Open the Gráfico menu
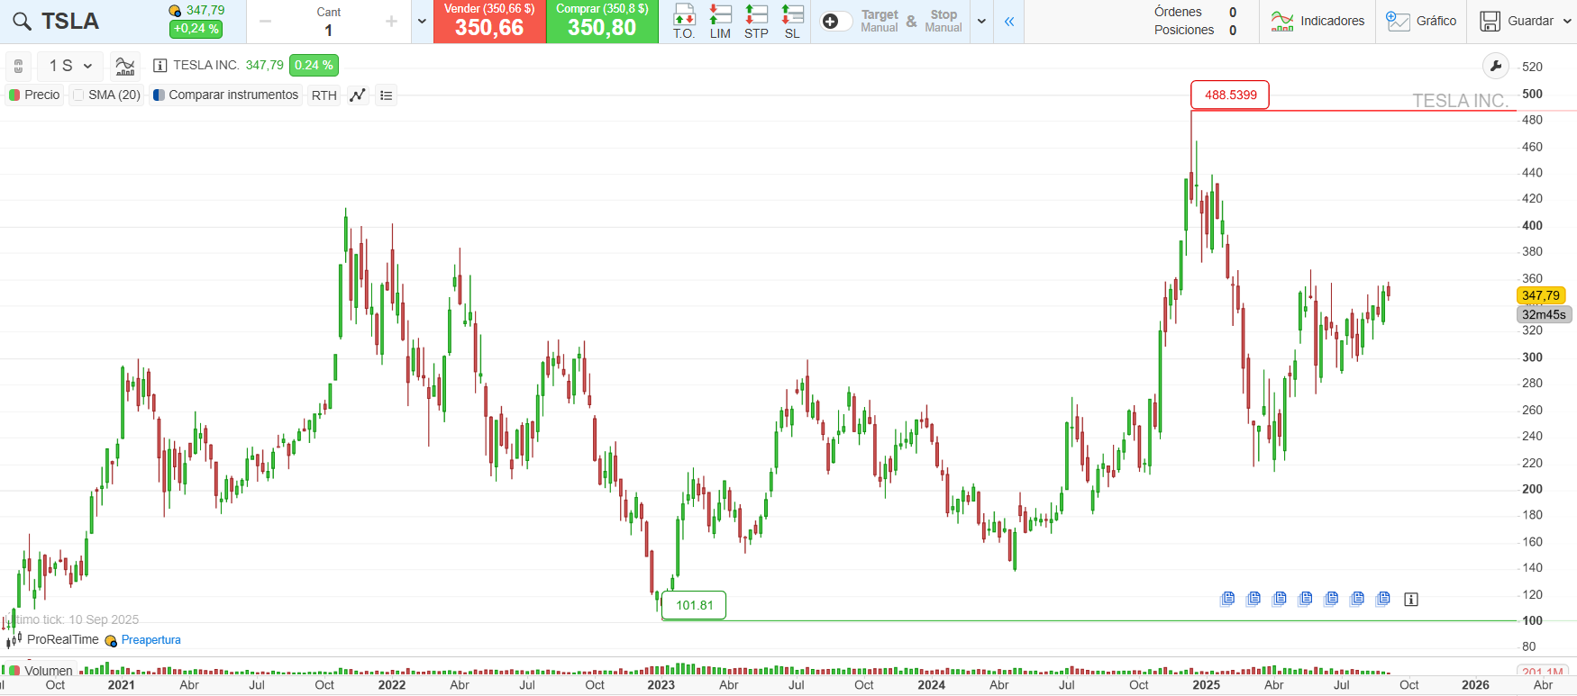1577x696 pixels. (1421, 21)
